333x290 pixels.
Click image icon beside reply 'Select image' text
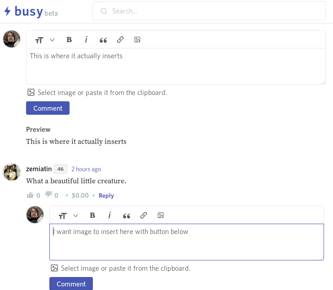coord(54,268)
